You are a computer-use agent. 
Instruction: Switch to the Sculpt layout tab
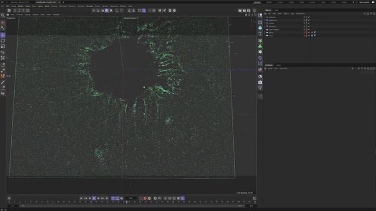pyautogui.click(x=280, y=2)
